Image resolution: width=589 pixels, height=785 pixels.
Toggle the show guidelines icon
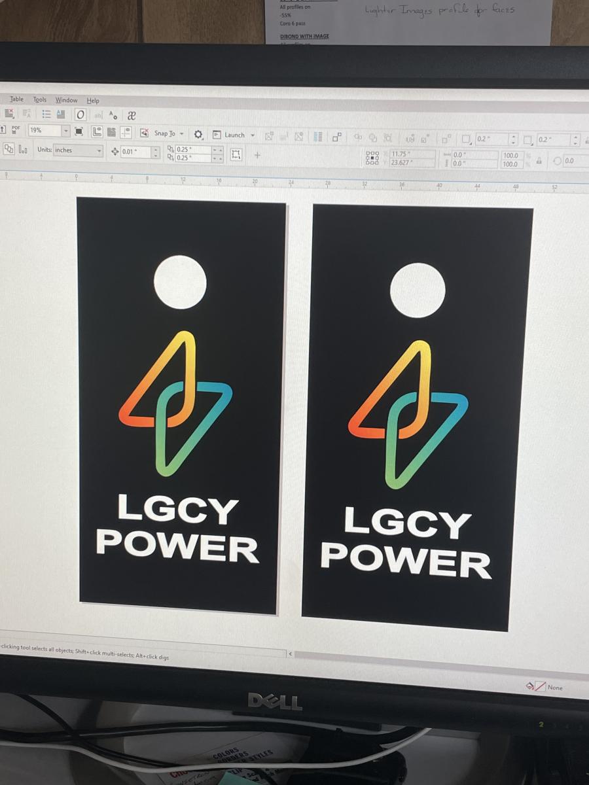(126, 133)
